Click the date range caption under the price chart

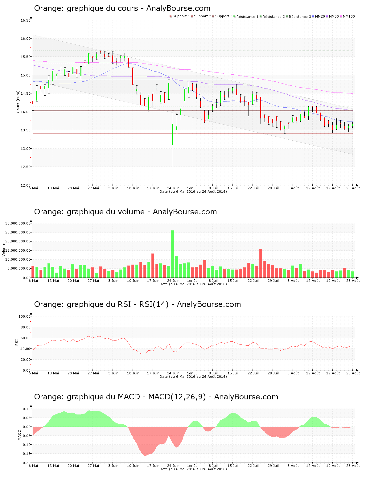click(x=193, y=192)
